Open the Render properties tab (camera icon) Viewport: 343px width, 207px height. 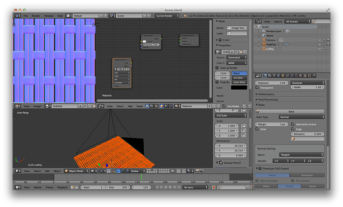click(x=265, y=75)
